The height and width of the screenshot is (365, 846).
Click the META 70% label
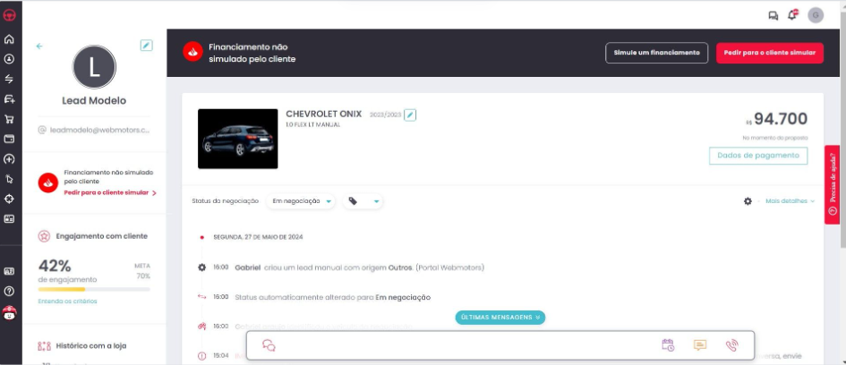tap(142, 271)
